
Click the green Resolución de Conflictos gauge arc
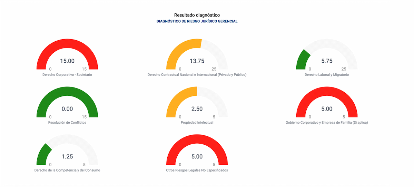click(67, 91)
